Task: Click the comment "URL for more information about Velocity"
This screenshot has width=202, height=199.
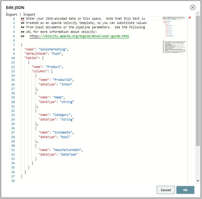Action: pos(61,32)
